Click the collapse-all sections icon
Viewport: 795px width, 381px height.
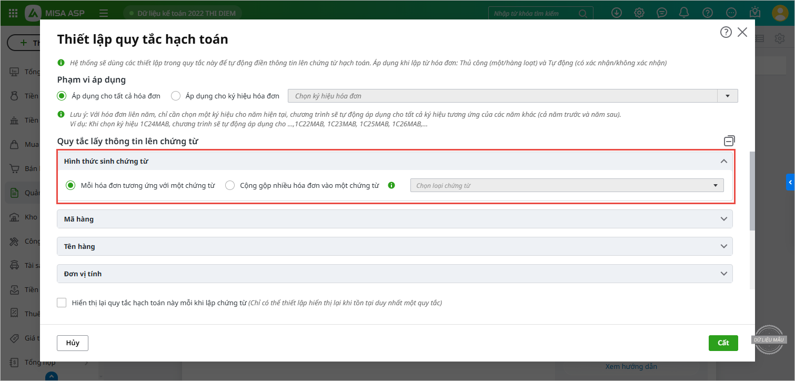[729, 141]
